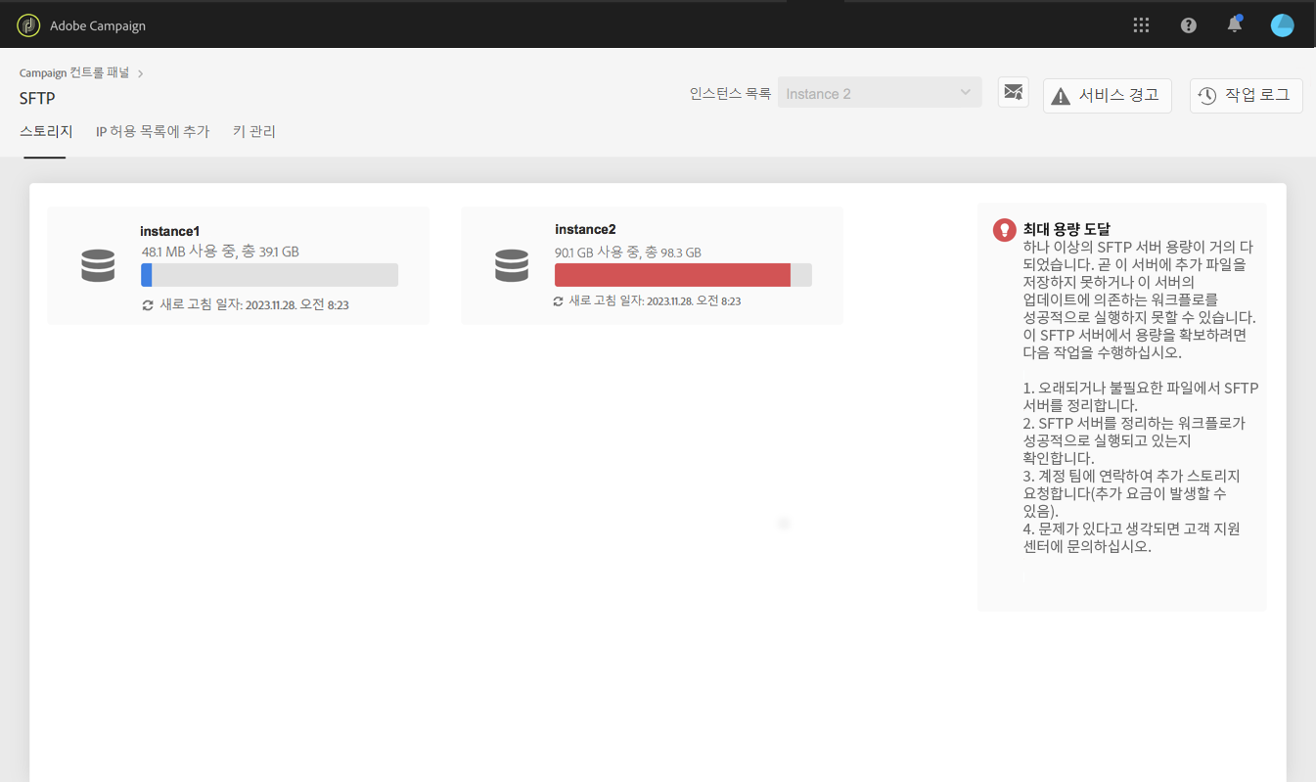The image size is (1316, 782).
Task: Click the Adobe Campaign product name text
Action: (x=98, y=26)
